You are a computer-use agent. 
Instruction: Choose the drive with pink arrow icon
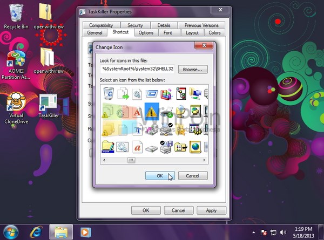click(152, 130)
